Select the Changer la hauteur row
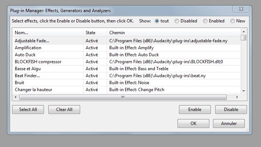The width and height of the screenshot is (261, 147). 126,90
